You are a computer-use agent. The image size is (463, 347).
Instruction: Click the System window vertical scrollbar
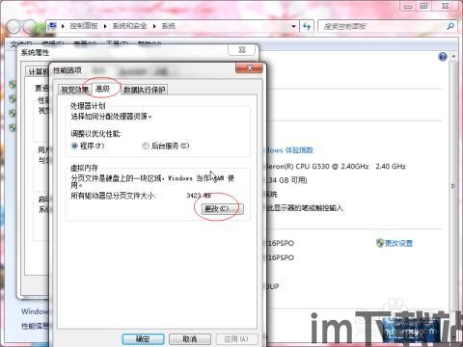click(x=453, y=186)
